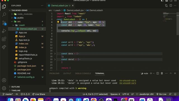Kill the terminal with trash icon
This screenshot has width=179, height=101.
tap(162, 73)
